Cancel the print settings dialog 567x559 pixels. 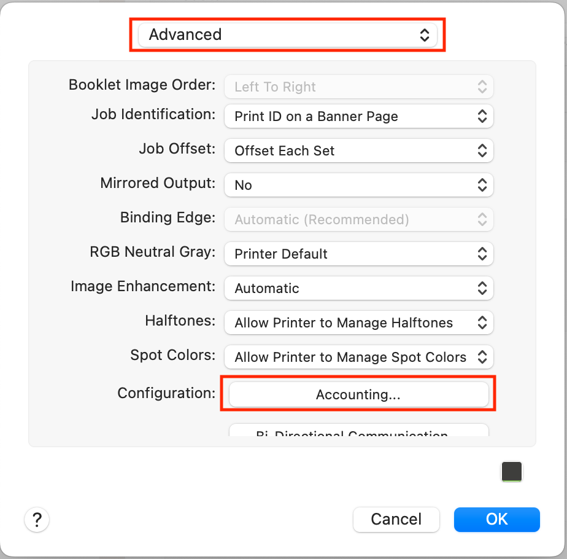tap(396, 519)
